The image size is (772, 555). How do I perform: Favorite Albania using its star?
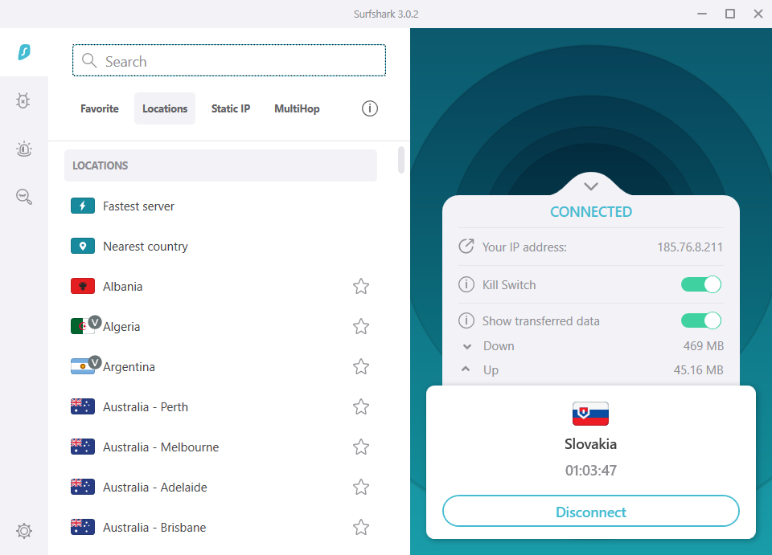tap(361, 287)
